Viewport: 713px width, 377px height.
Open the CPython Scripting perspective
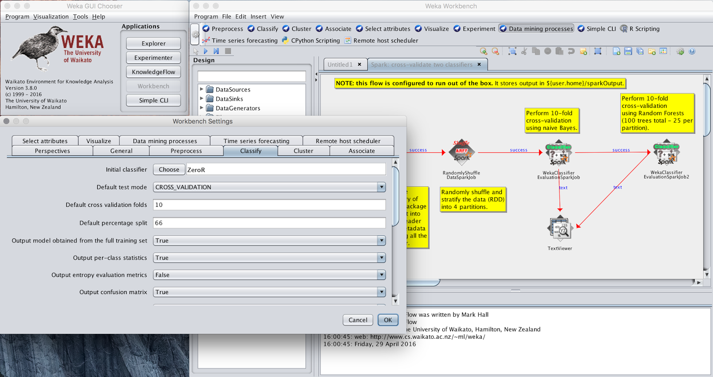pos(311,40)
